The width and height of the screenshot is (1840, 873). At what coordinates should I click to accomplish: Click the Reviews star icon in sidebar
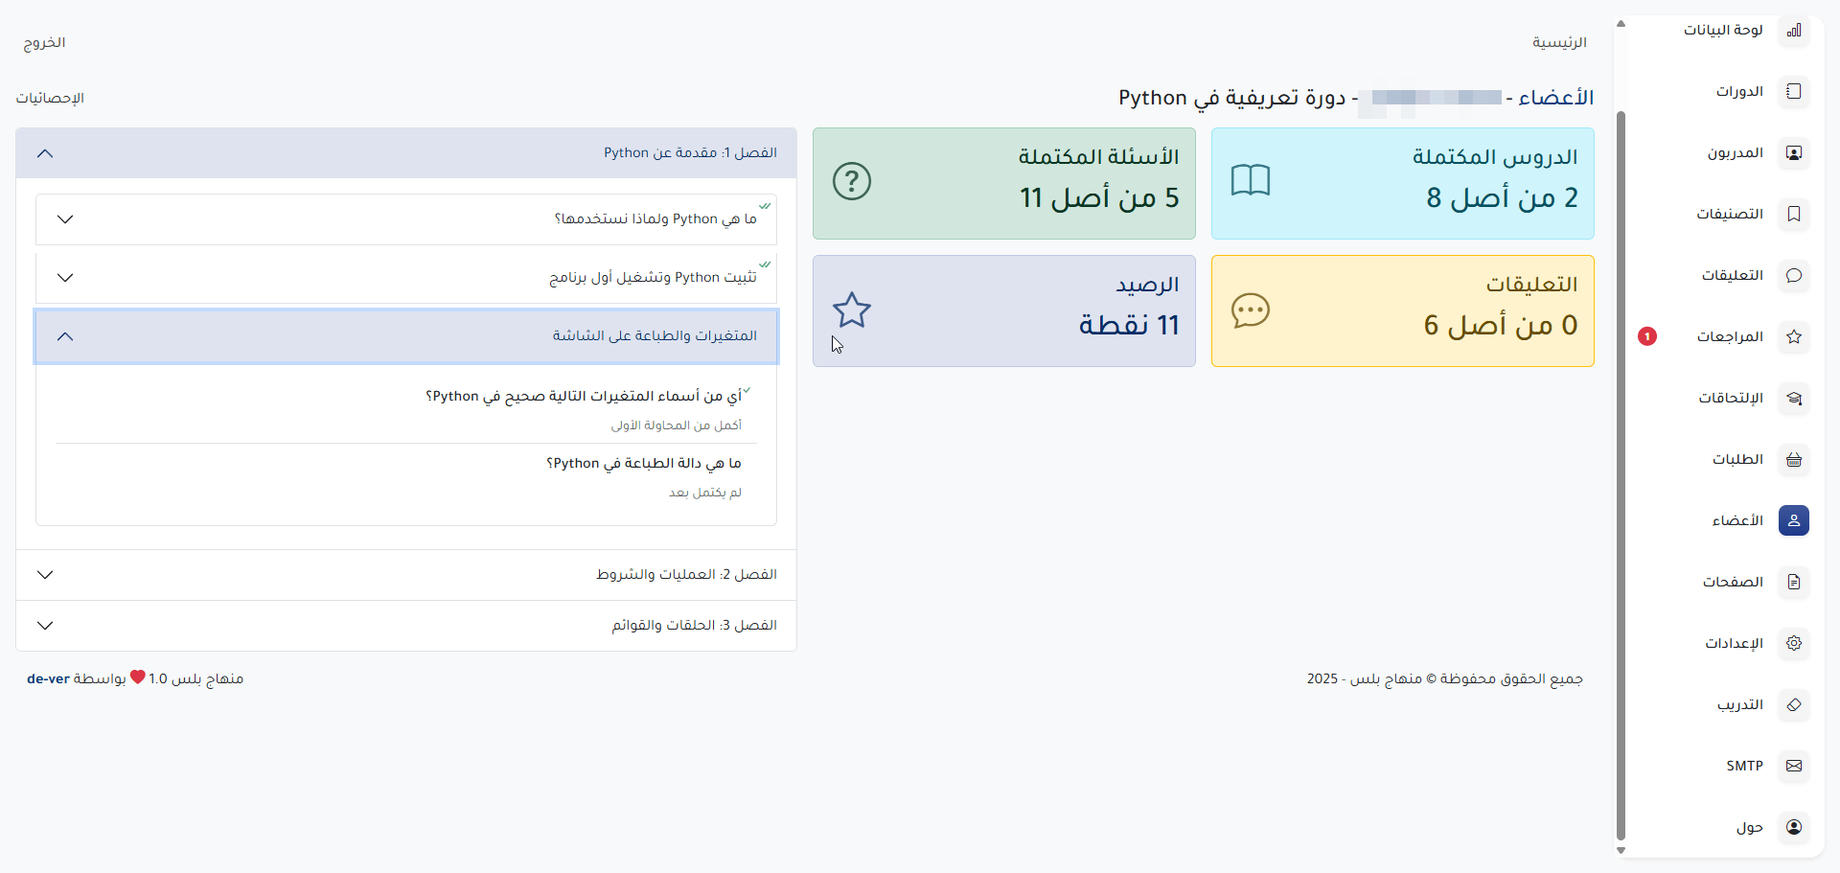click(1794, 336)
